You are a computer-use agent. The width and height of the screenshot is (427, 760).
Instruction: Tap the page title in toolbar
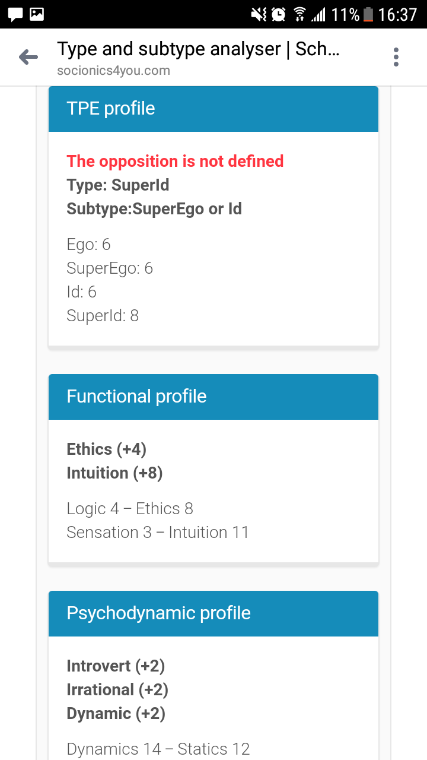198,49
